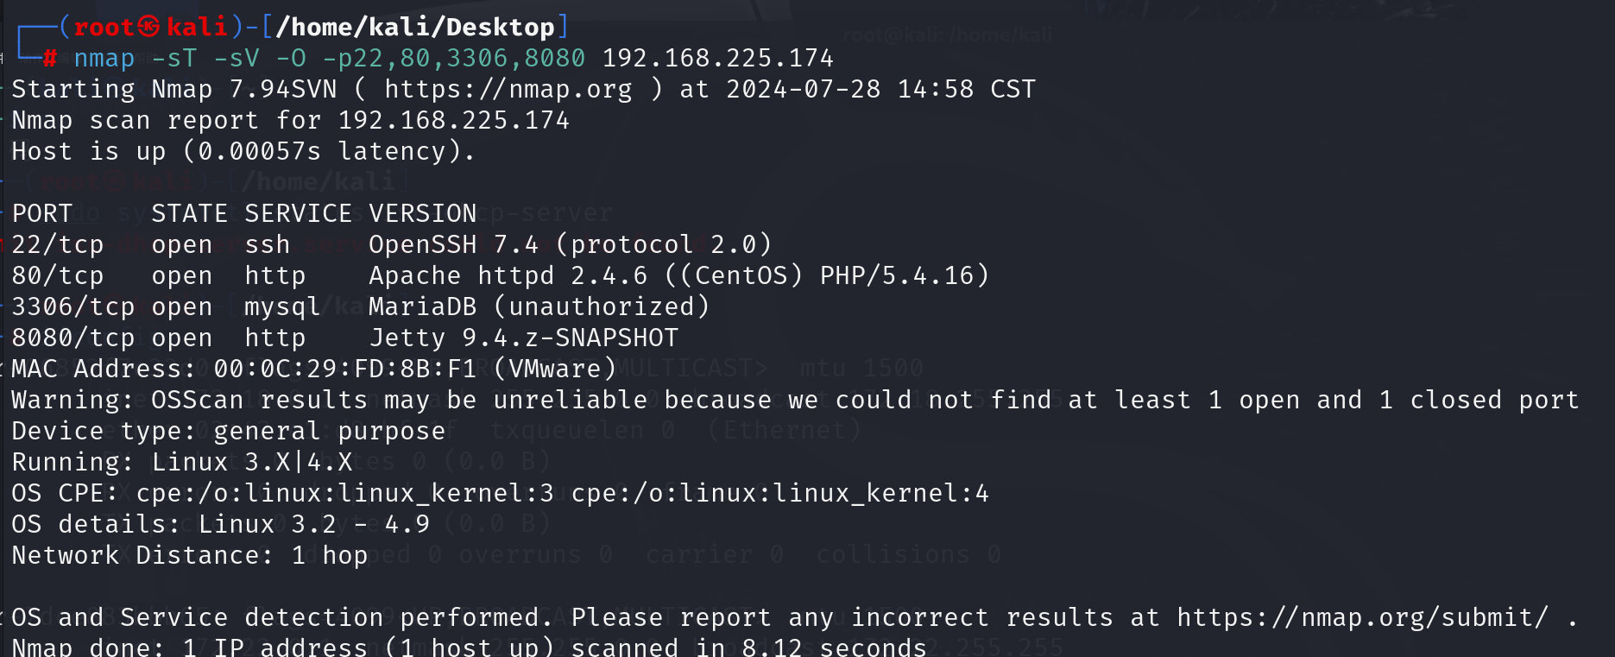Viewport: 1615px width, 657px height.
Task: Click the -p22,80,3306,8080 port argument
Action: pyautogui.click(x=454, y=59)
